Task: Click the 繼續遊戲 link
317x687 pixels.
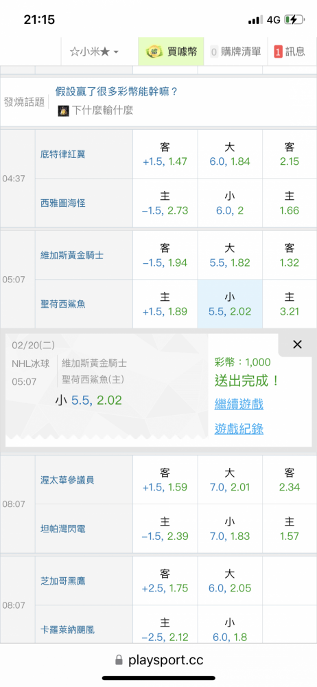Action: tap(239, 404)
